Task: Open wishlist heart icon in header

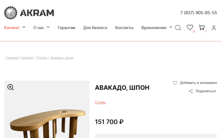Action: tap(190, 27)
